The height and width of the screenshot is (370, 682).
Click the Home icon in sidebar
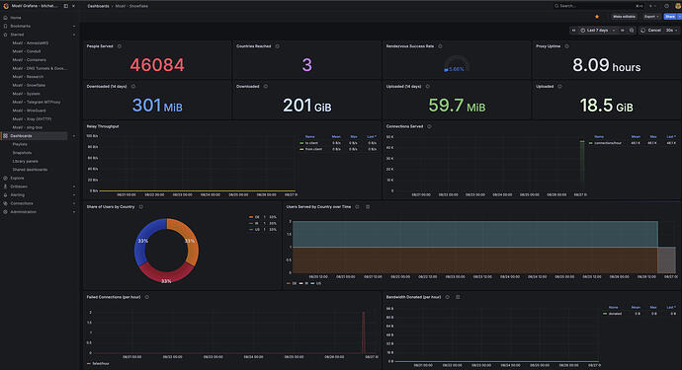5,18
